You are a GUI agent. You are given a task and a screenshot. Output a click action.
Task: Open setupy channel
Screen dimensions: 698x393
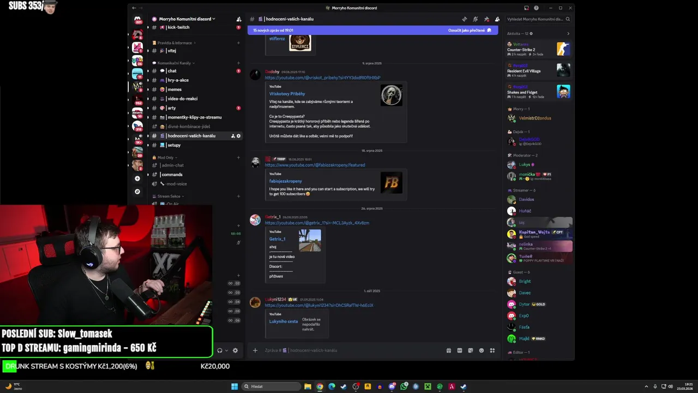(195, 145)
